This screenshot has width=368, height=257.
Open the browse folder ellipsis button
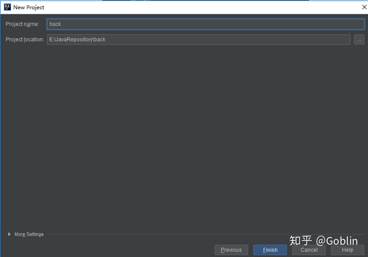[359, 39]
